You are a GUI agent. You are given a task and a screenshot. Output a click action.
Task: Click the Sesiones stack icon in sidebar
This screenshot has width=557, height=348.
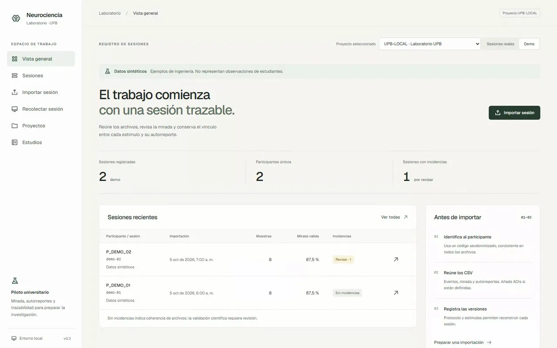(x=15, y=76)
